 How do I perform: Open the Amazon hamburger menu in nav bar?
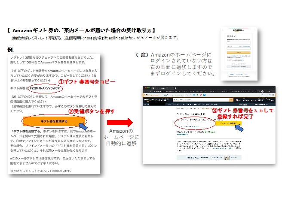145,105
